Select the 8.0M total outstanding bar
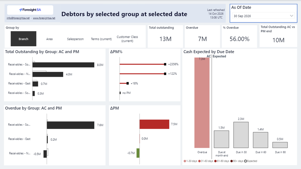Image resolution: width=301 pixels, height=169 pixels. coord(63,65)
